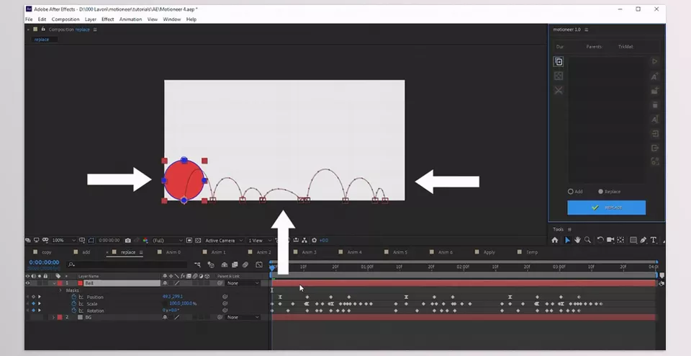Hide the Ball layer with eye icon
Screen dimensions: 691x356
click(29, 283)
